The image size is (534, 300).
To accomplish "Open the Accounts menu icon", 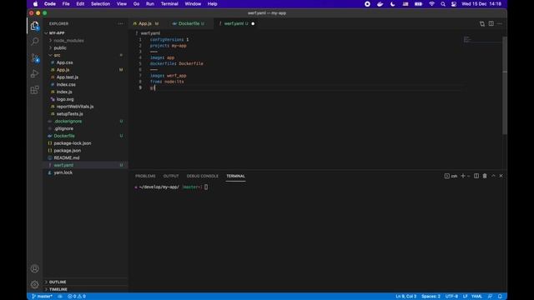I will click(x=34, y=268).
